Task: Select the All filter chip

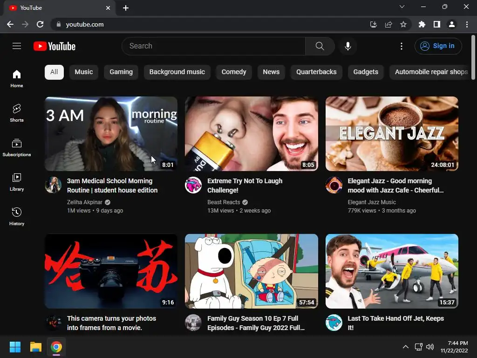Action: click(54, 72)
